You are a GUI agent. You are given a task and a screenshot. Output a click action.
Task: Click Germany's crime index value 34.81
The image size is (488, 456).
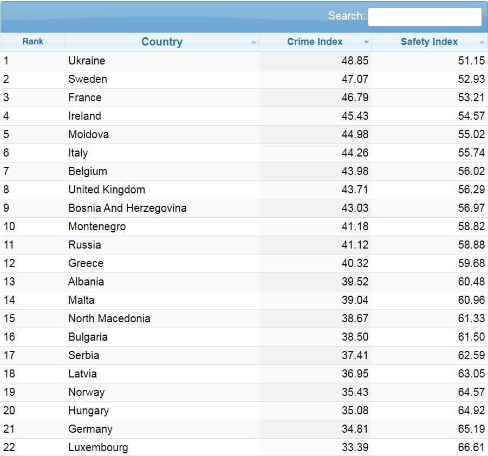(x=355, y=429)
